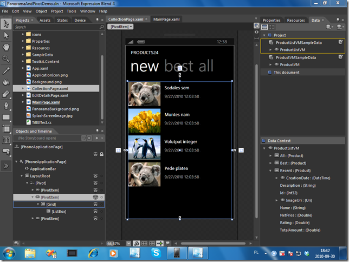
Task: Select the Gradient tool
Action: coord(6,94)
